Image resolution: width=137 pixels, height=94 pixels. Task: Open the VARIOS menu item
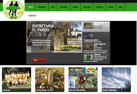111,7
